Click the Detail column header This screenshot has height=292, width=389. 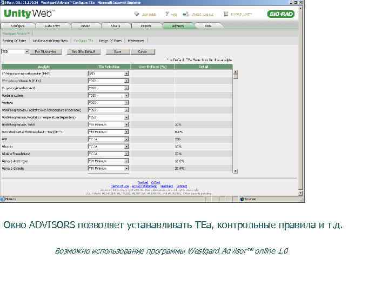(x=204, y=67)
